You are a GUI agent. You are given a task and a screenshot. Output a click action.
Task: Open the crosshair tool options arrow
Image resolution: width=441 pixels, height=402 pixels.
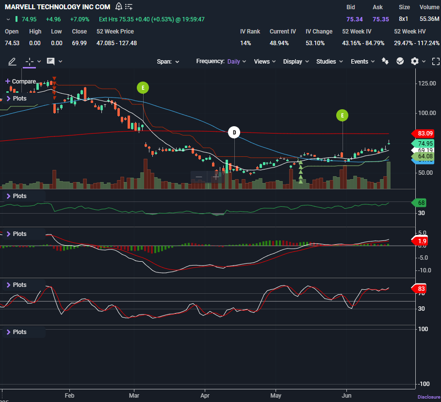pos(39,61)
